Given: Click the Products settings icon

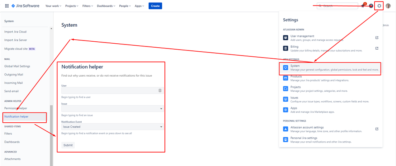Looking at the screenshot, I should click(x=286, y=78).
